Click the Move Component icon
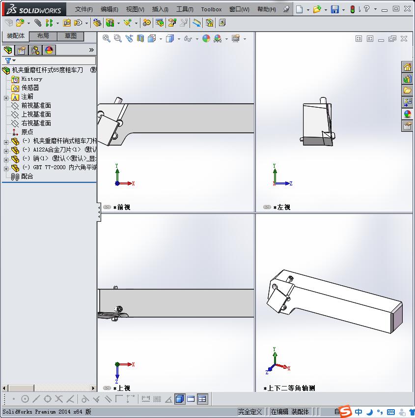The image size is (415, 418). (x=78, y=23)
